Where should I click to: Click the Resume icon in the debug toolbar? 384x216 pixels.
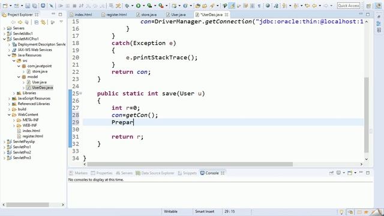pyautogui.click(x=61, y=5)
